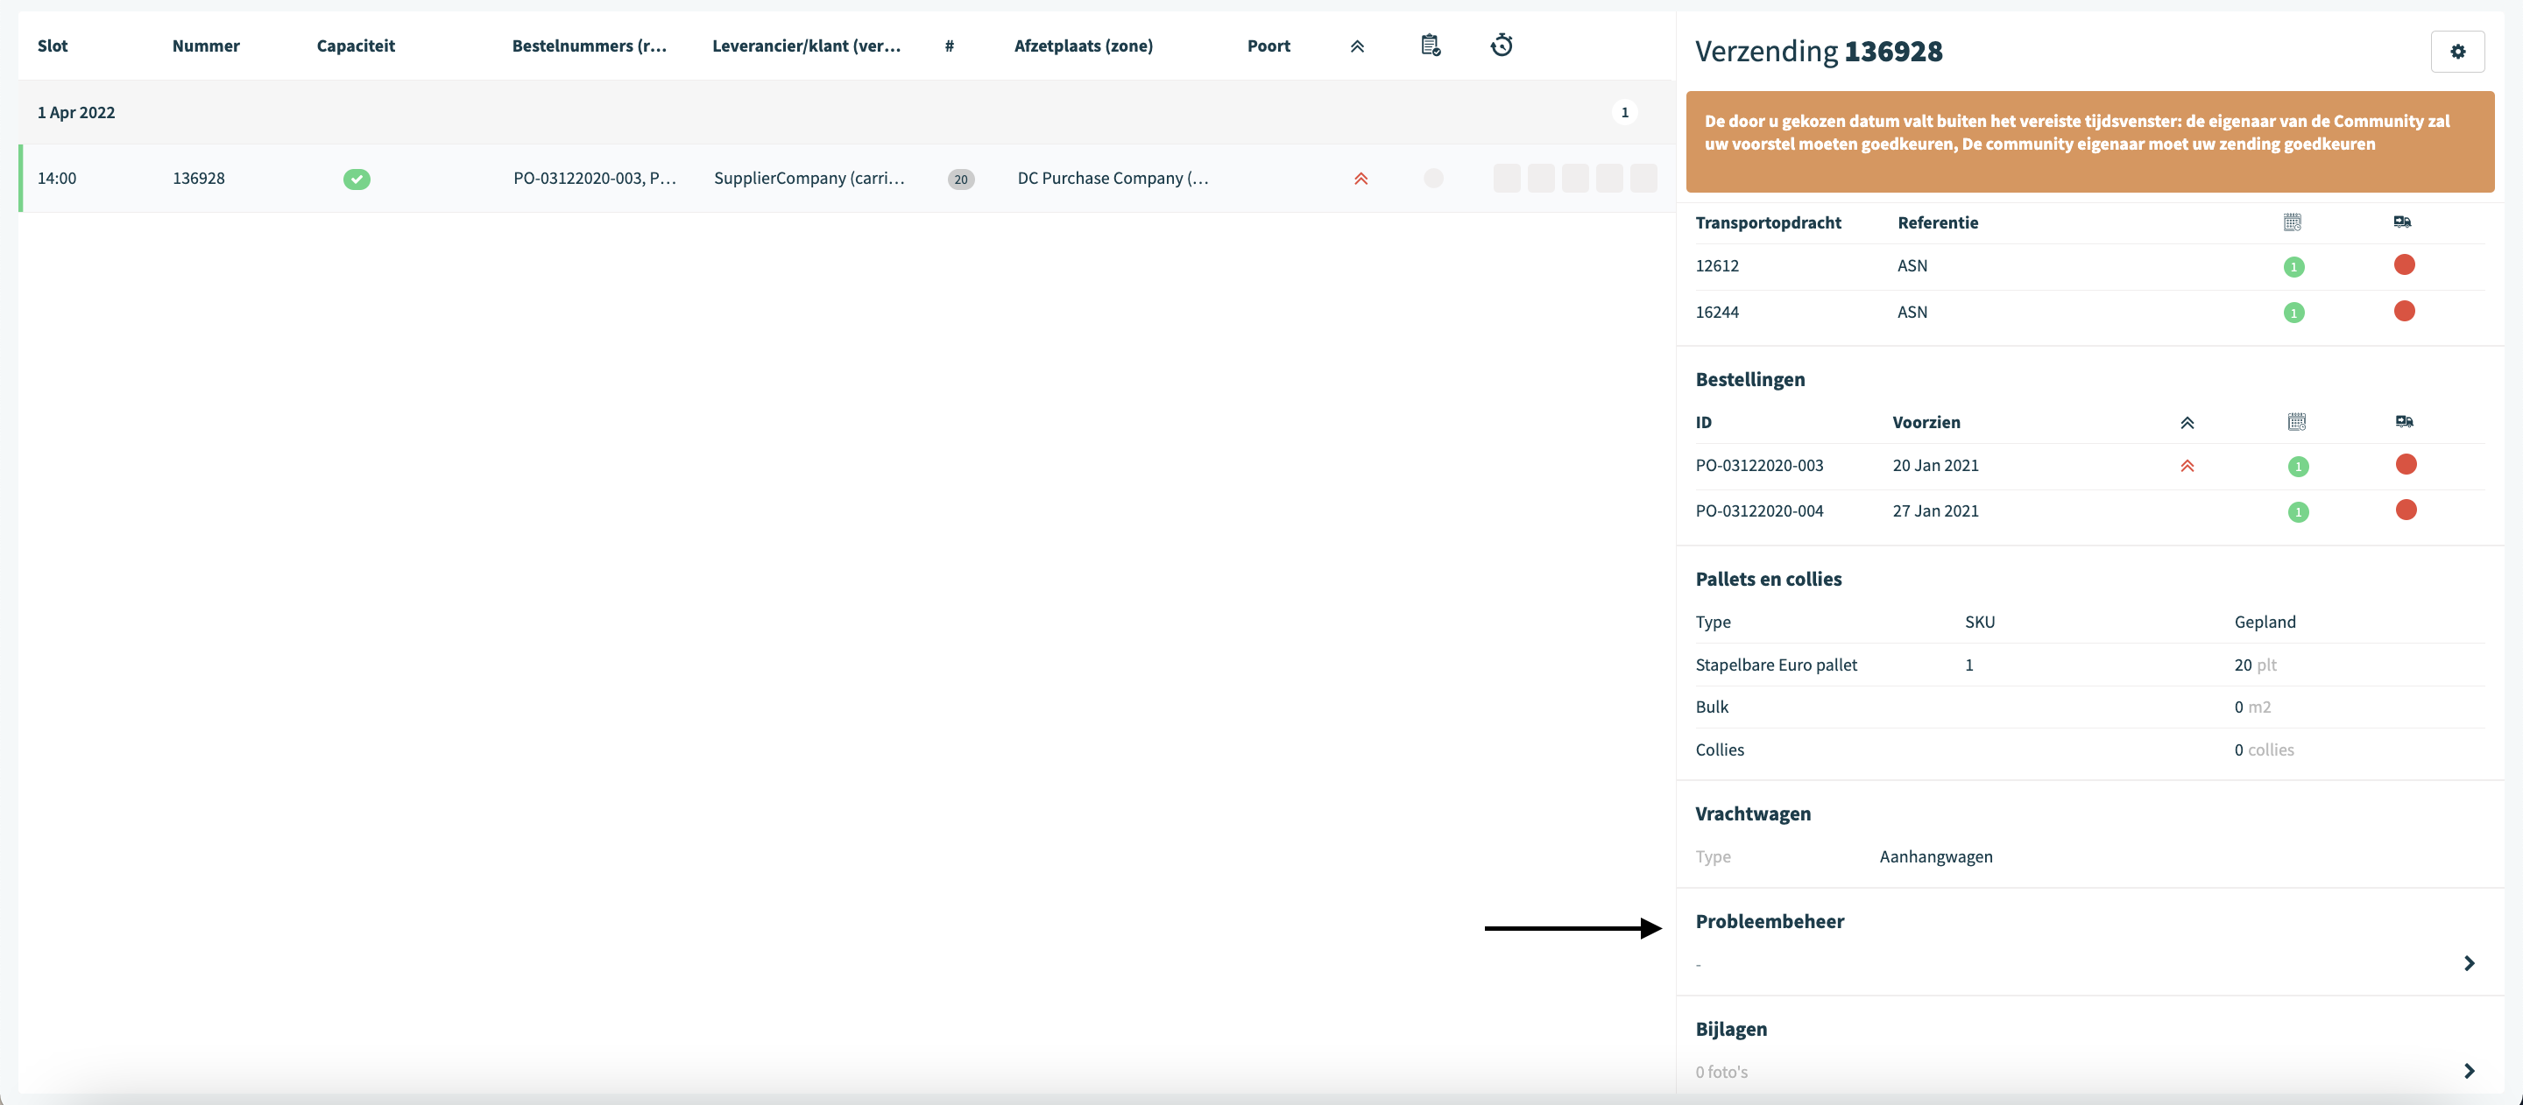The width and height of the screenshot is (2523, 1105).
Task: Click the calendar icon in the Transportopdracht header
Action: (2292, 222)
